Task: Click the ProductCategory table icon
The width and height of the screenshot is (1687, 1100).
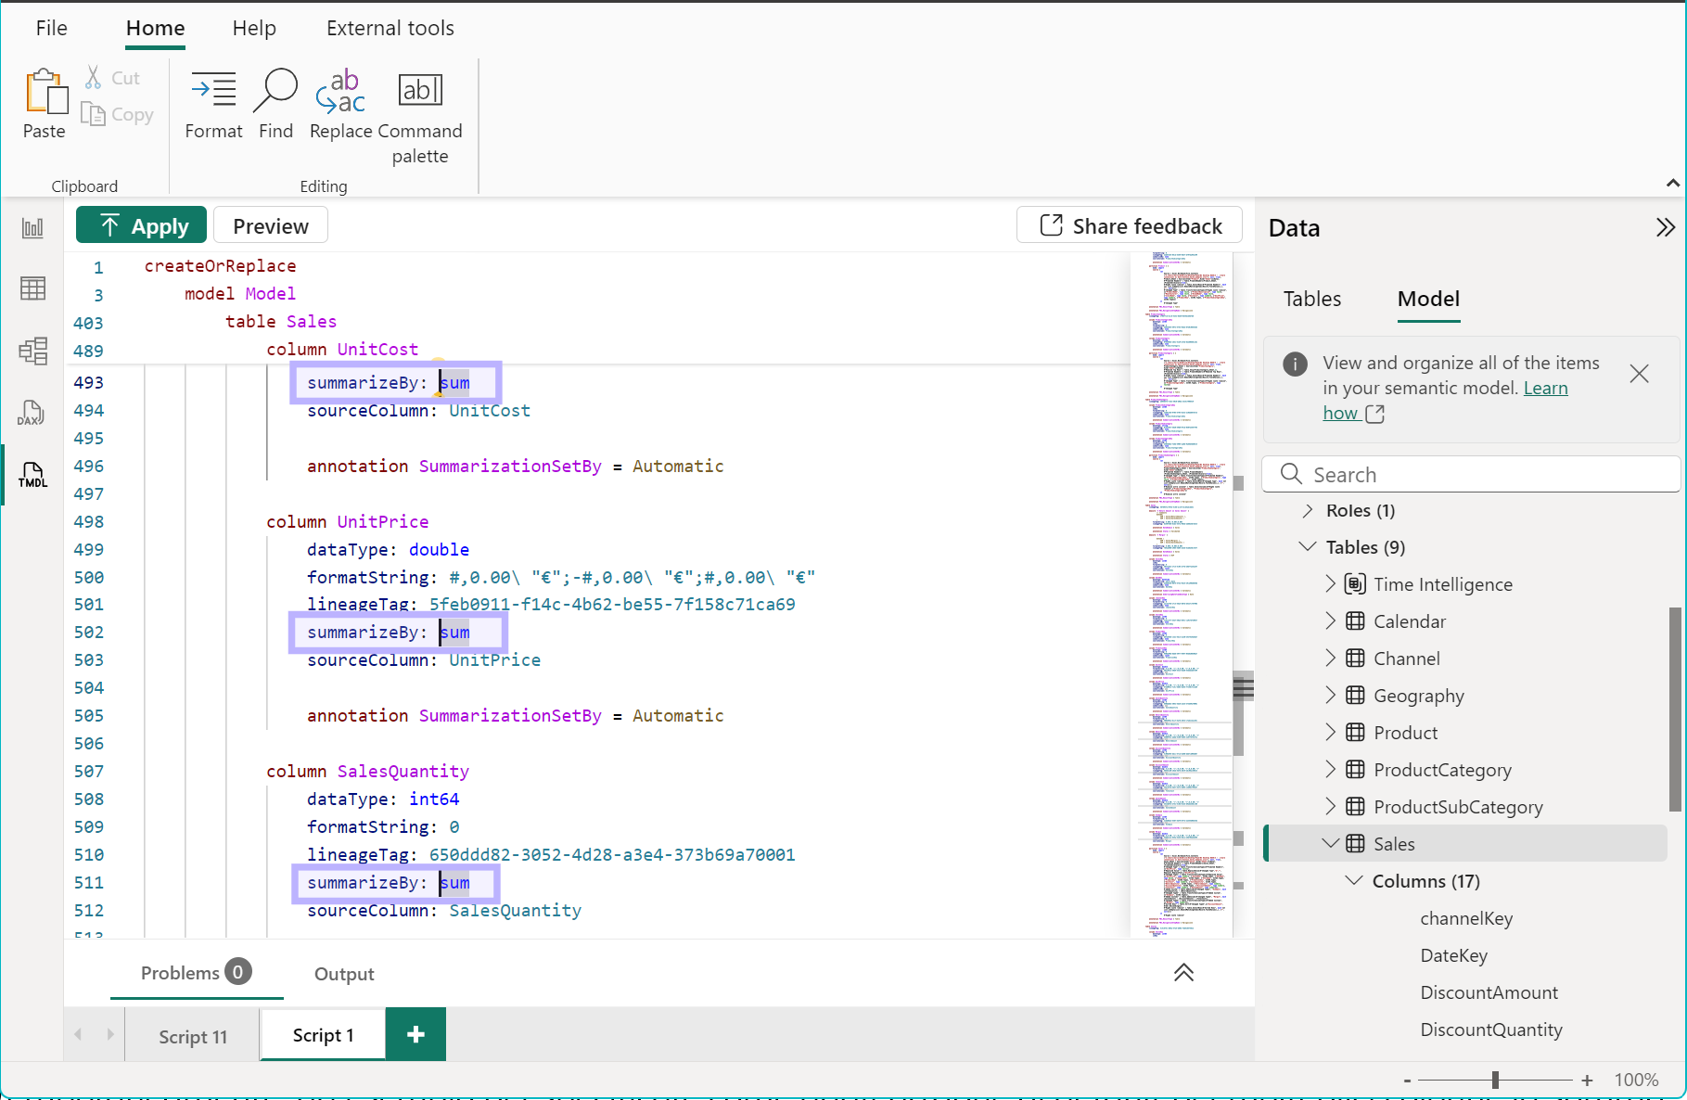Action: (x=1355, y=770)
